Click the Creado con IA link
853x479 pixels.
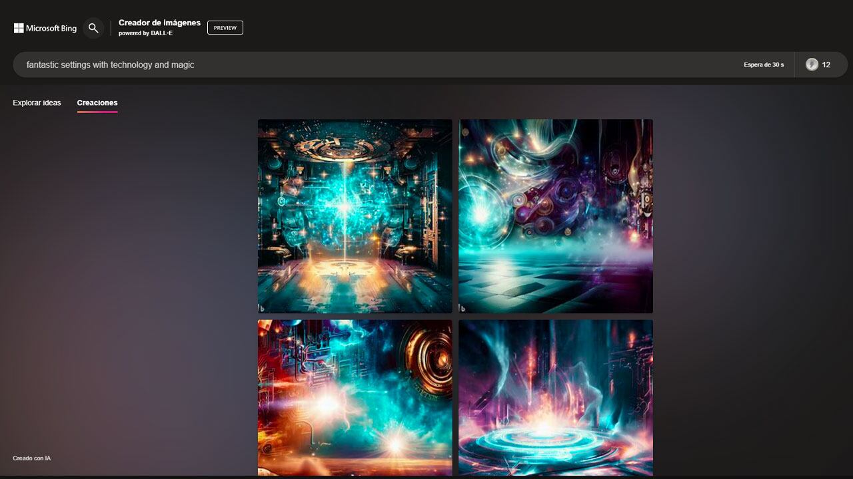point(31,458)
